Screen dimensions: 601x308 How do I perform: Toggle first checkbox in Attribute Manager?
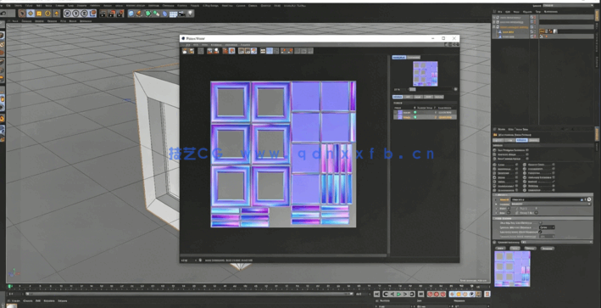tap(527, 150)
